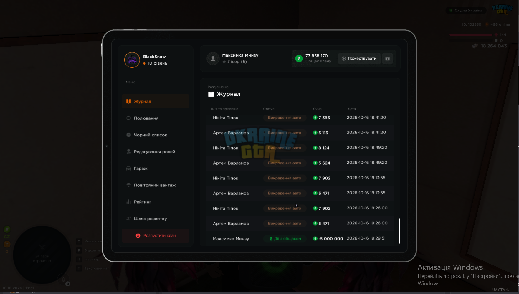Open the Журнал menu section
Image resolution: width=519 pixels, height=294 pixels.
(x=156, y=101)
